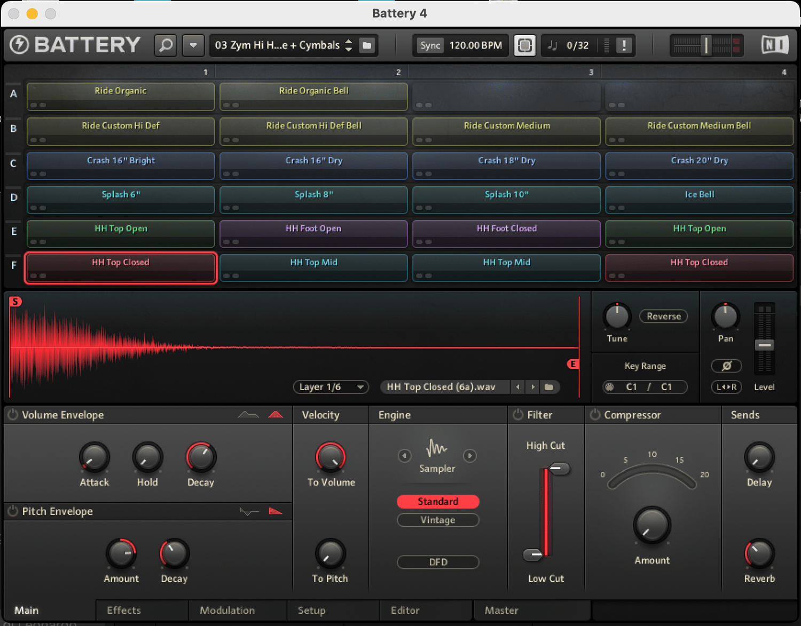Screen dimensions: 801x626
Task: Click the note icon beside voice count
Action: pos(553,45)
